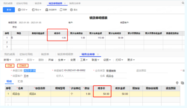Screen dimensions: 187x108
Task: Click the 规格型号 column header
Action: pyautogui.click(x=60, y=88)
